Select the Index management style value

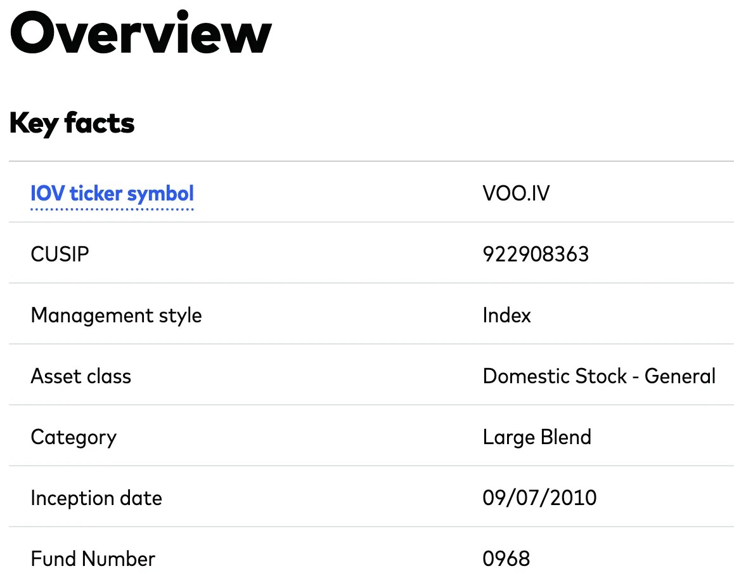[506, 315]
